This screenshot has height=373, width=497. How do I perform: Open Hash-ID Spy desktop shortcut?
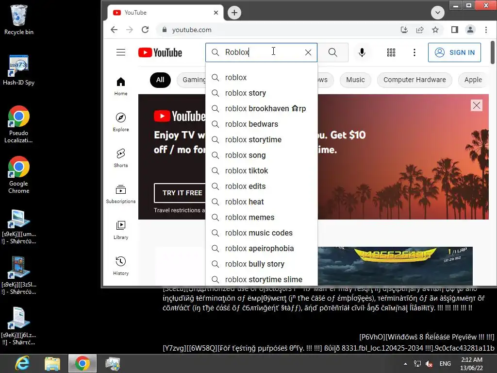(x=19, y=70)
